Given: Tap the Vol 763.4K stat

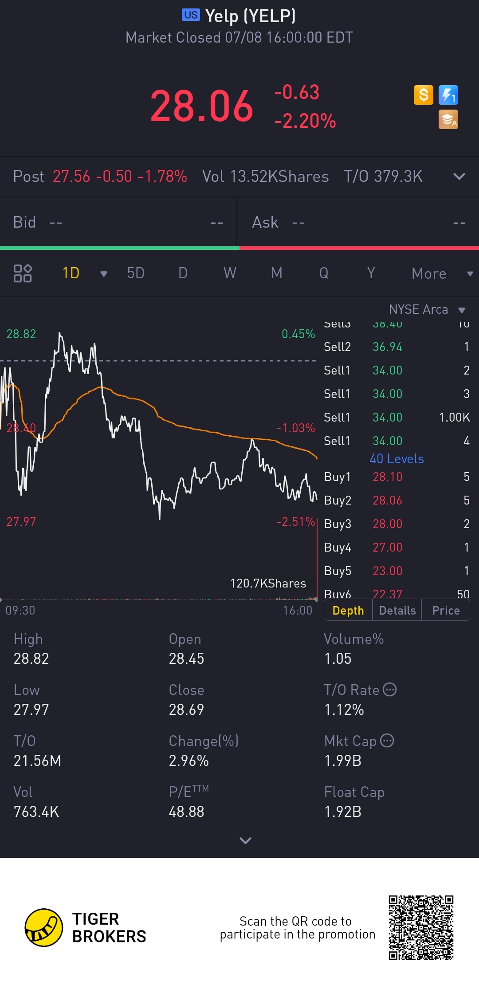Looking at the screenshot, I should pyautogui.click(x=36, y=802).
